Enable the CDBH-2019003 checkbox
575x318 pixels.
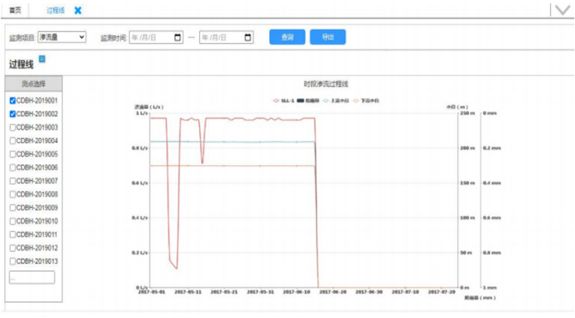(x=12, y=127)
